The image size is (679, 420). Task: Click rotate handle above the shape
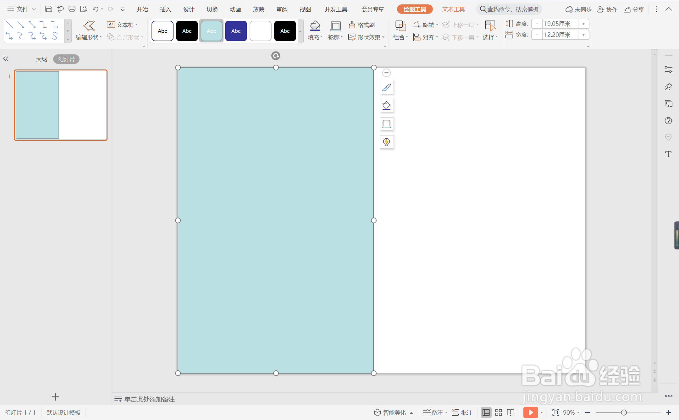pos(276,56)
